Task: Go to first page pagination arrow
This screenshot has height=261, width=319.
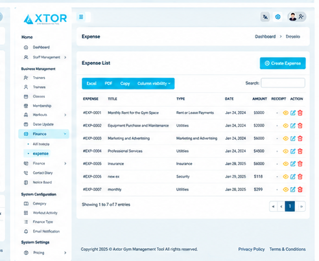Action: tap(273, 207)
